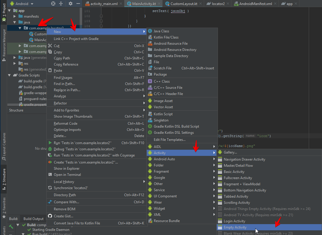The width and height of the screenshot is (322, 235).
Task: Click the GitHub icon next to Create Gist
Action: [x=50, y=216]
